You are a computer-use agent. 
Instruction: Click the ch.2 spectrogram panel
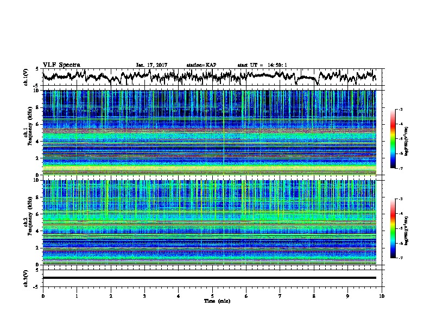pos(209,222)
